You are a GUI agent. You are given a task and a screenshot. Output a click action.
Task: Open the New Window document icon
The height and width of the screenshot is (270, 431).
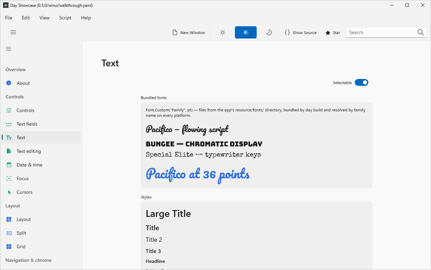[x=175, y=32]
